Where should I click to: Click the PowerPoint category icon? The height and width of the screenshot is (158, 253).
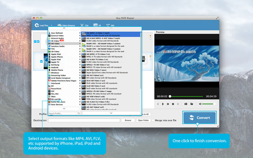50,88
